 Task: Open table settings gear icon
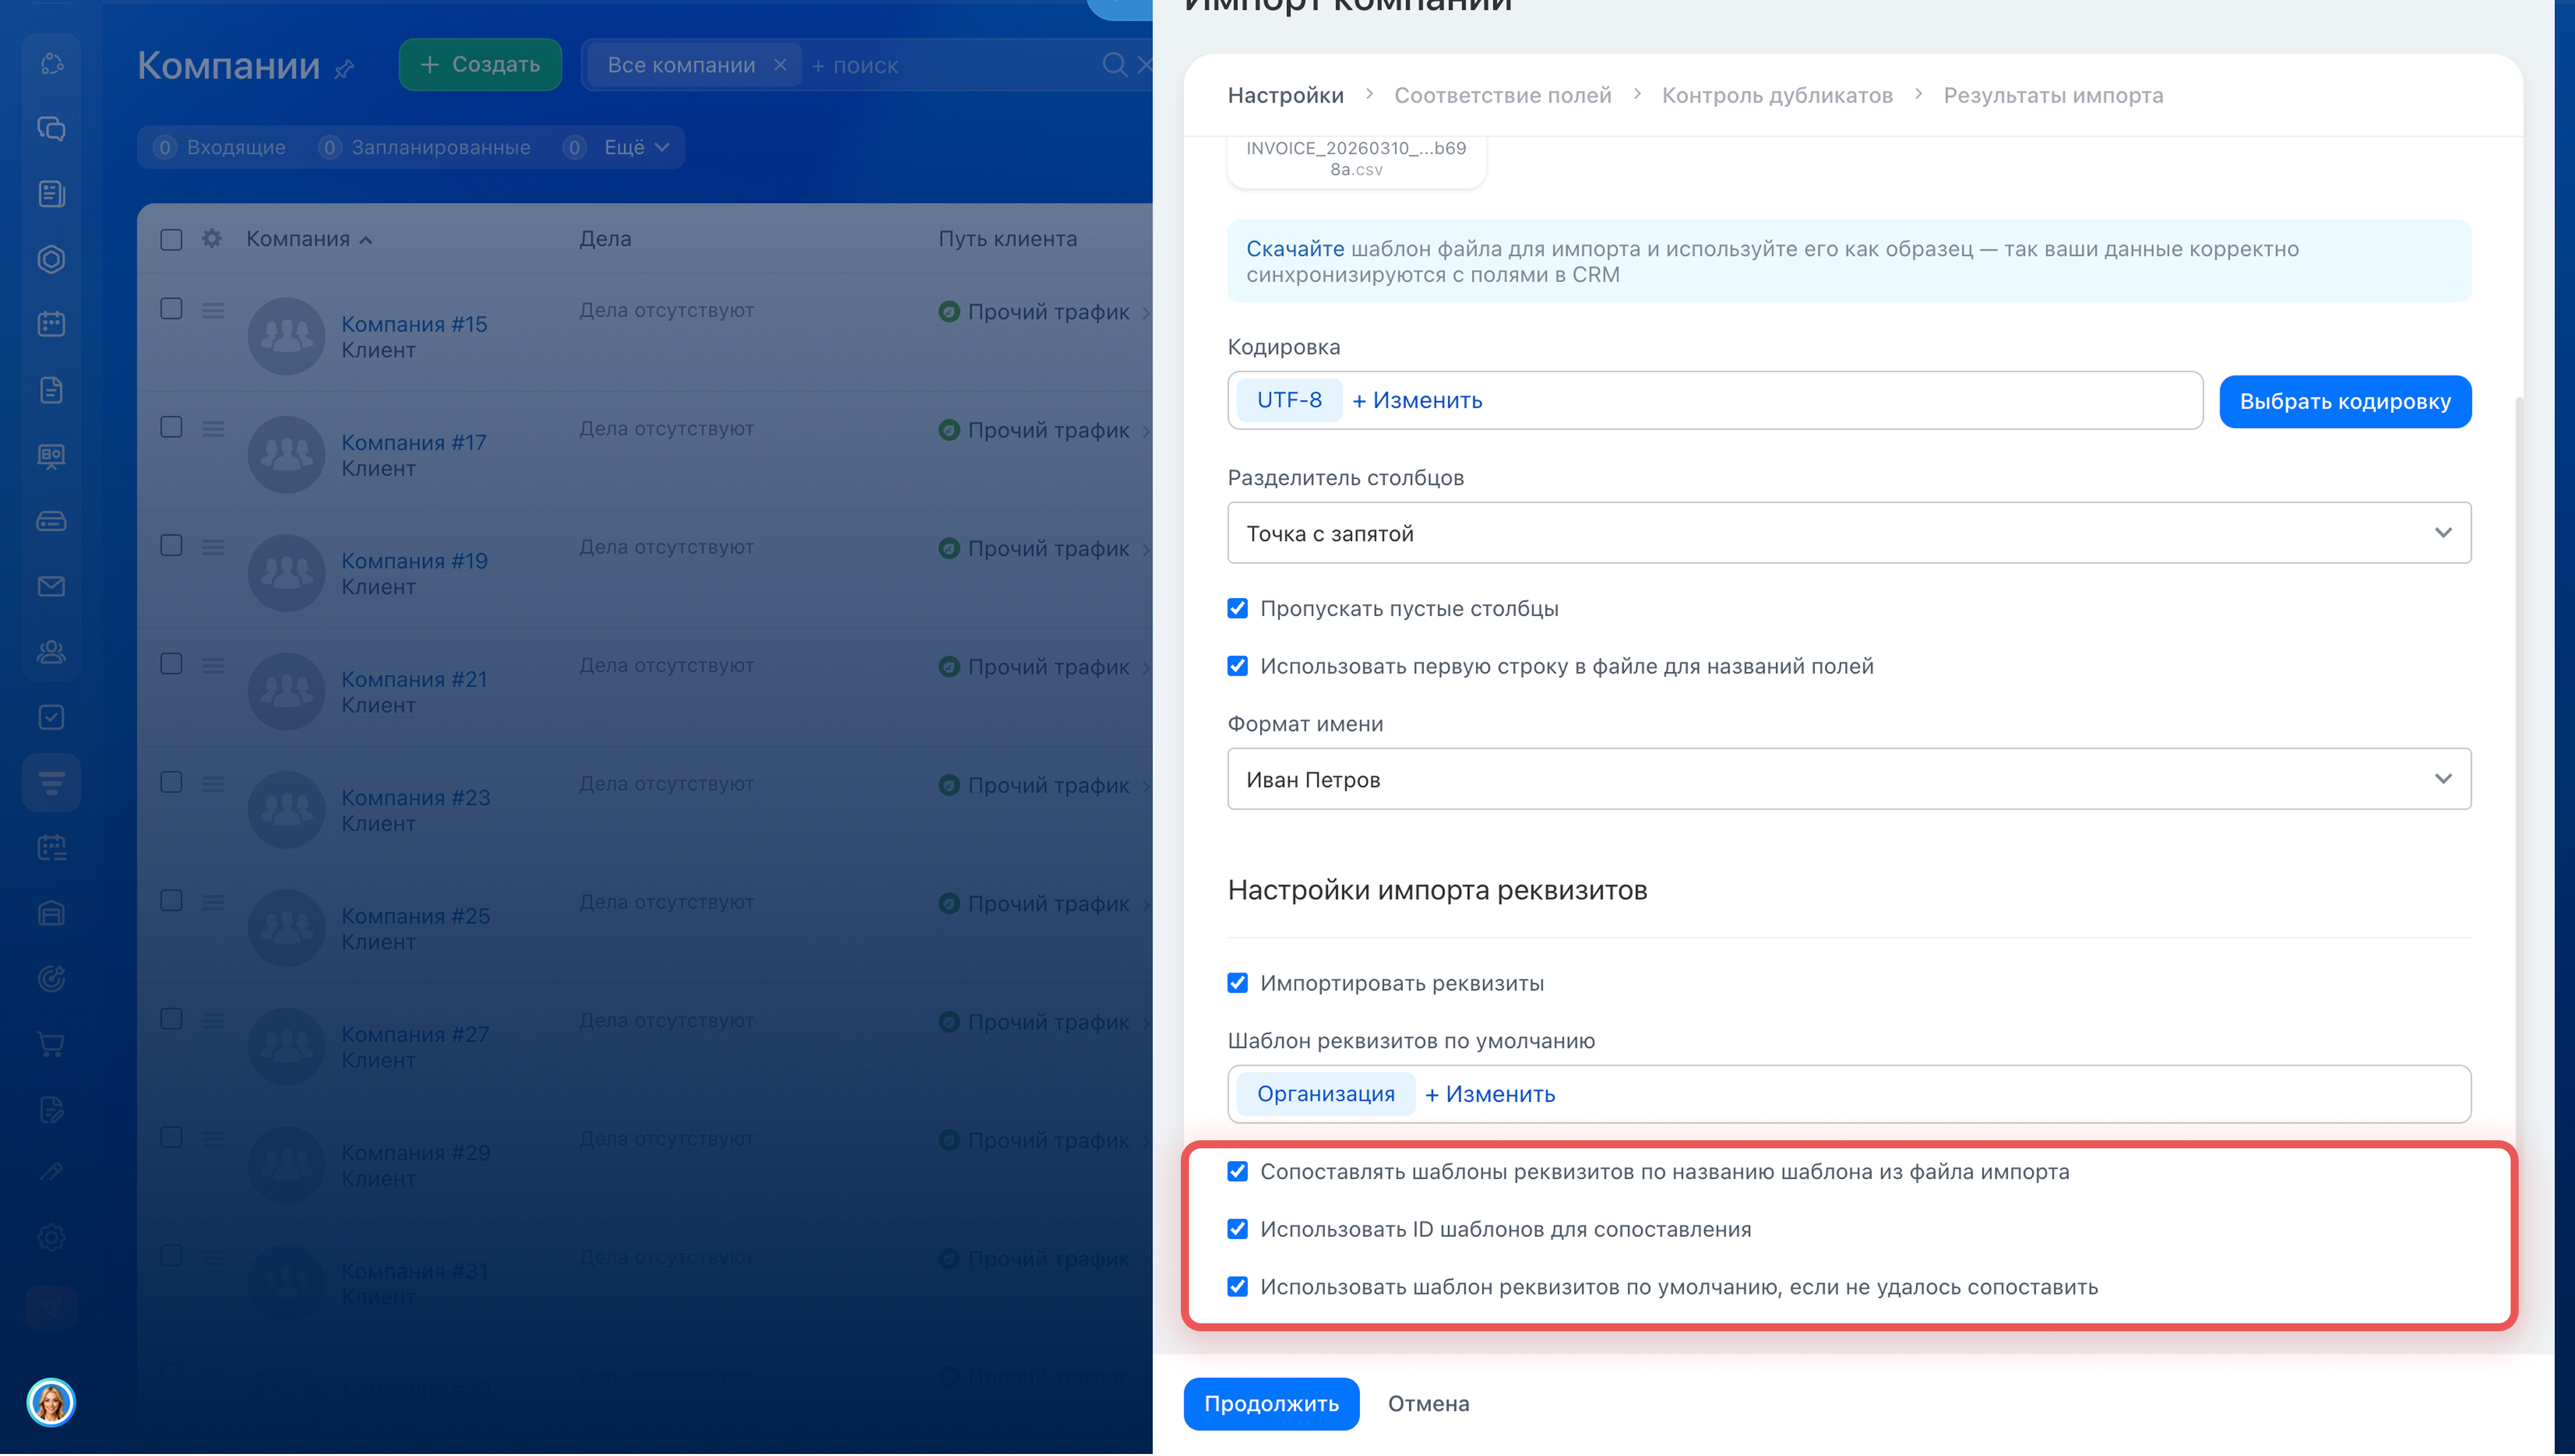tap(212, 239)
